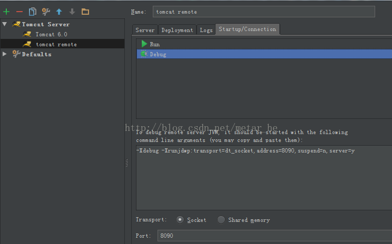Click Tomcat Server group icon
392x244 pixels.
click(16, 24)
